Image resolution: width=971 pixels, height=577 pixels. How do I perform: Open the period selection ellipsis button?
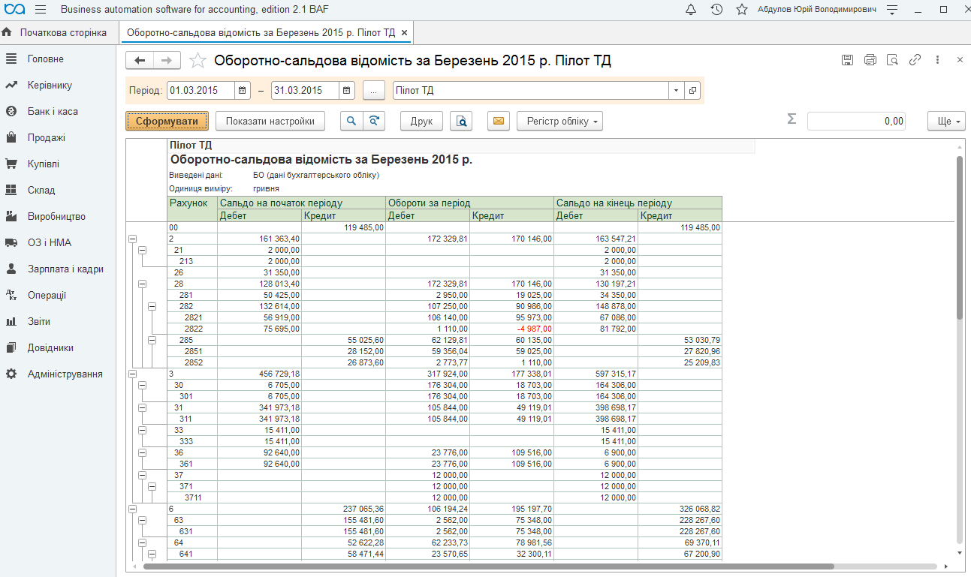pyautogui.click(x=373, y=91)
